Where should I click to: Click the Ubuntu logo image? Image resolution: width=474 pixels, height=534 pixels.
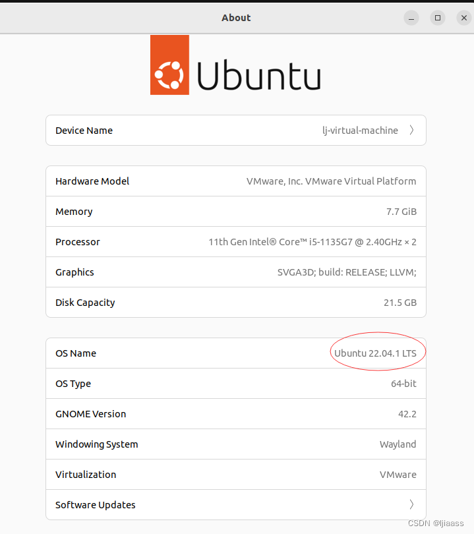tap(235, 65)
